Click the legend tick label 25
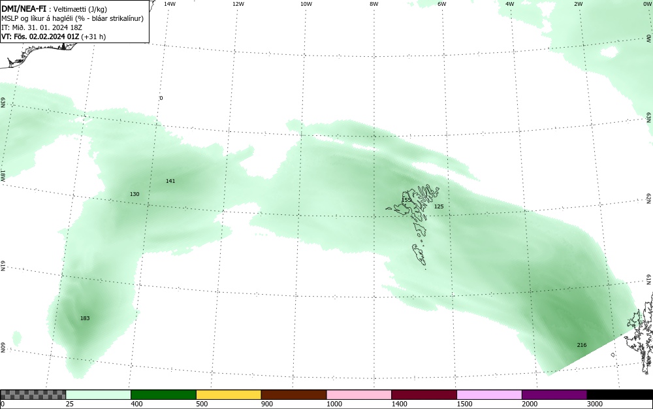The height and width of the screenshot is (409, 653). (70, 404)
